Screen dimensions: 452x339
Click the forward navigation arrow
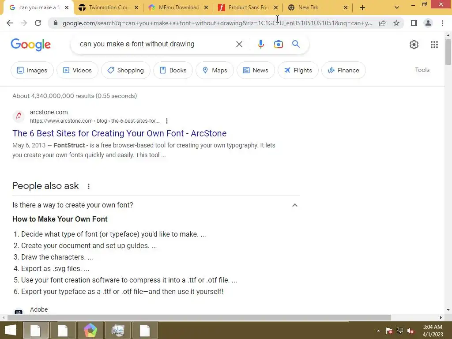click(x=24, y=23)
